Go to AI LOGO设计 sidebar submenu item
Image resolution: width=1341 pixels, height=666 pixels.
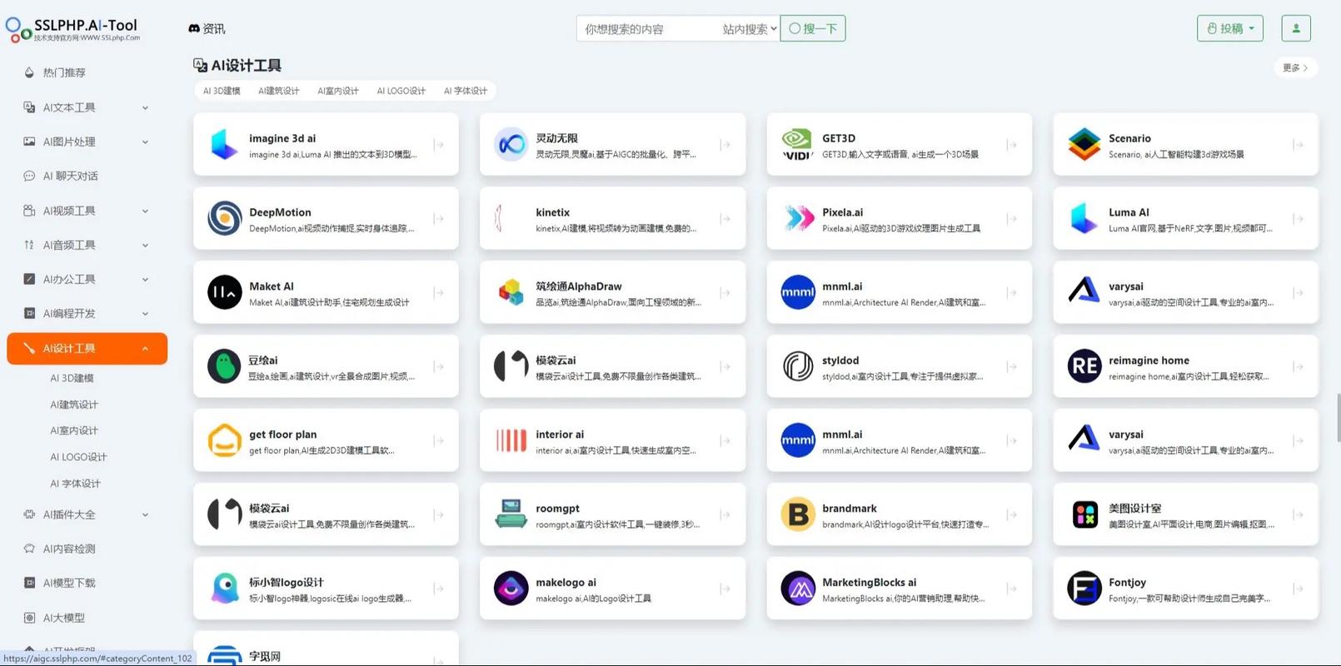click(x=78, y=457)
